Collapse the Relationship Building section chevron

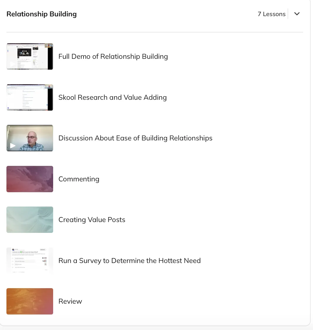297,14
